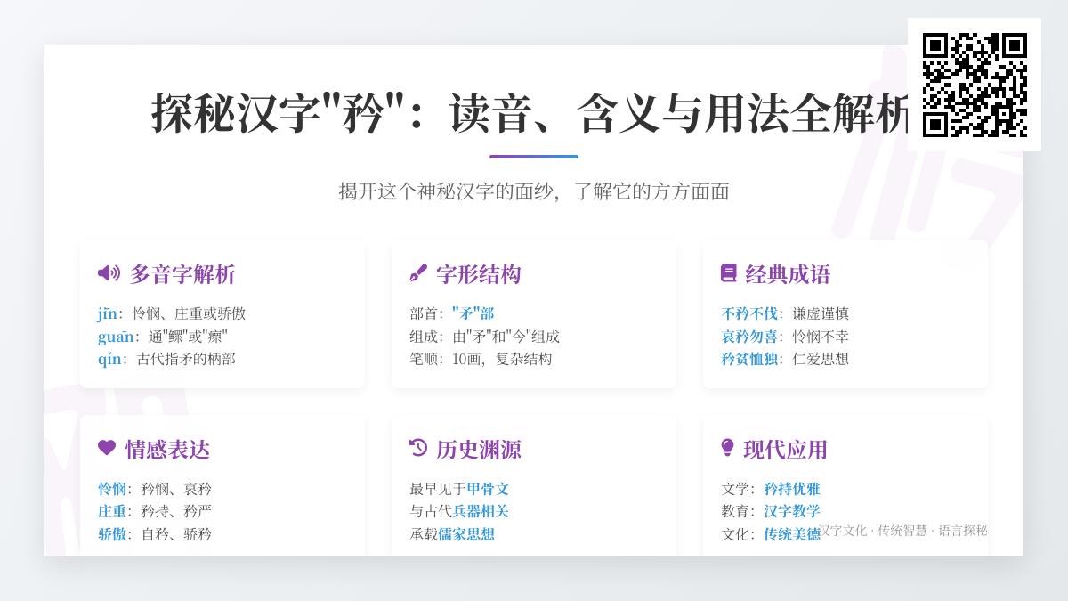
Task: Click the history clock icon beside 历史渊源
Action: 418,448
